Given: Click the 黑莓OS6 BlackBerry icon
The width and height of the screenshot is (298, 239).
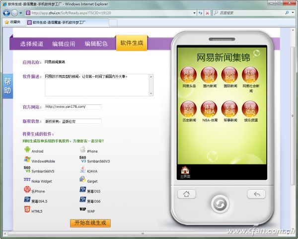Looking at the screenshot, I should click(82, 199).
